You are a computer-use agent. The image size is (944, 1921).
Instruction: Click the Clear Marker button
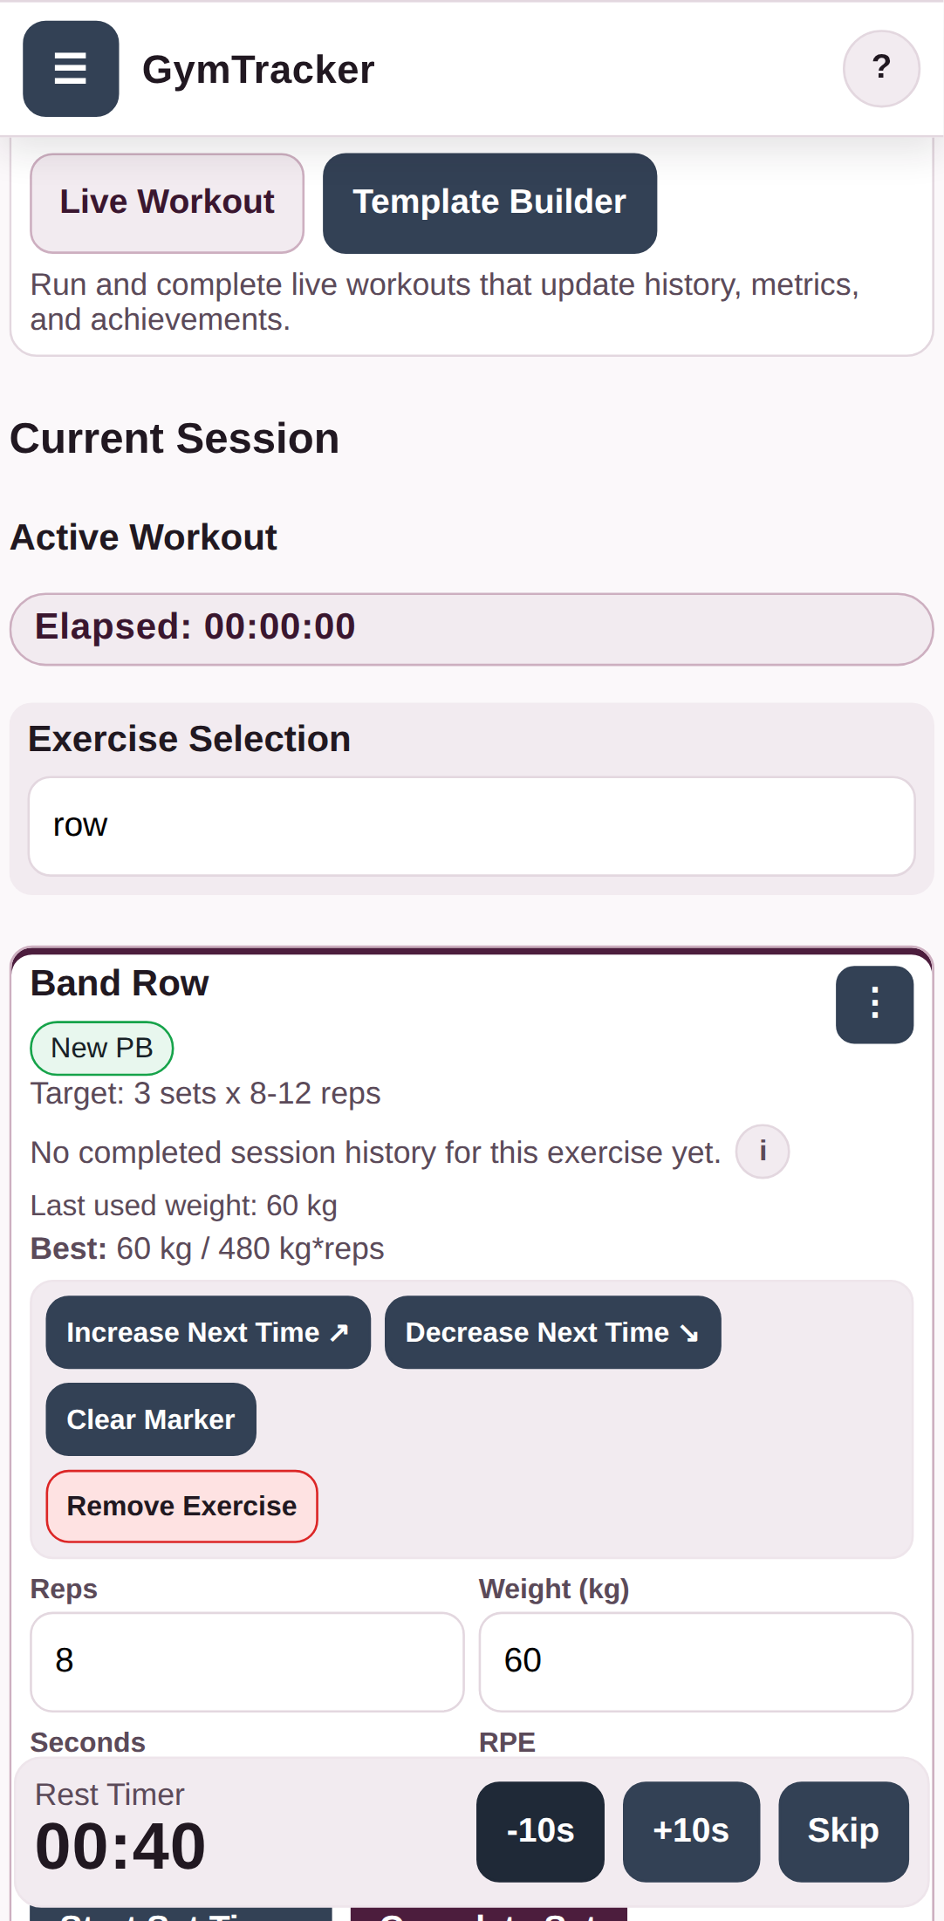pyautogui.click(x=150, y=1419)
